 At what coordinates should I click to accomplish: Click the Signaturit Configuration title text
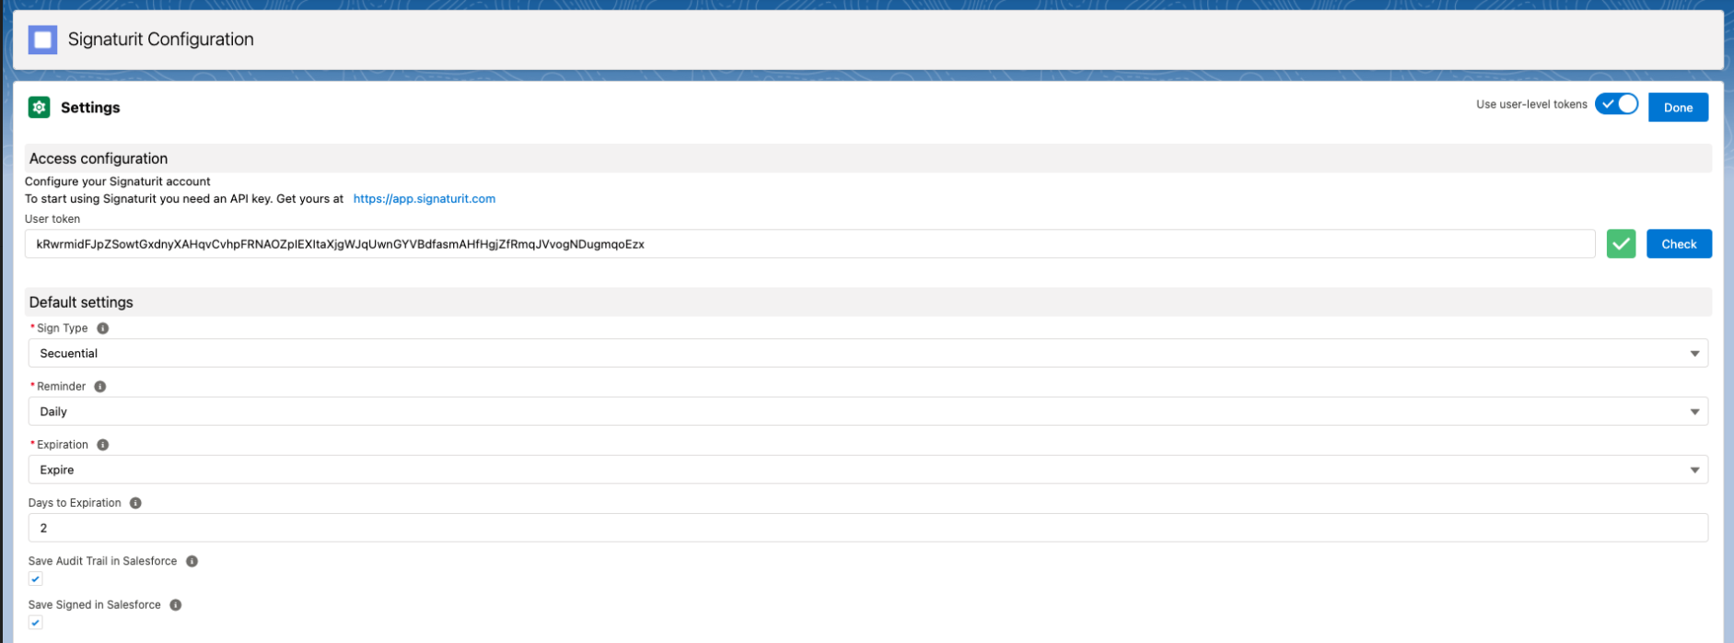(161, 40)
